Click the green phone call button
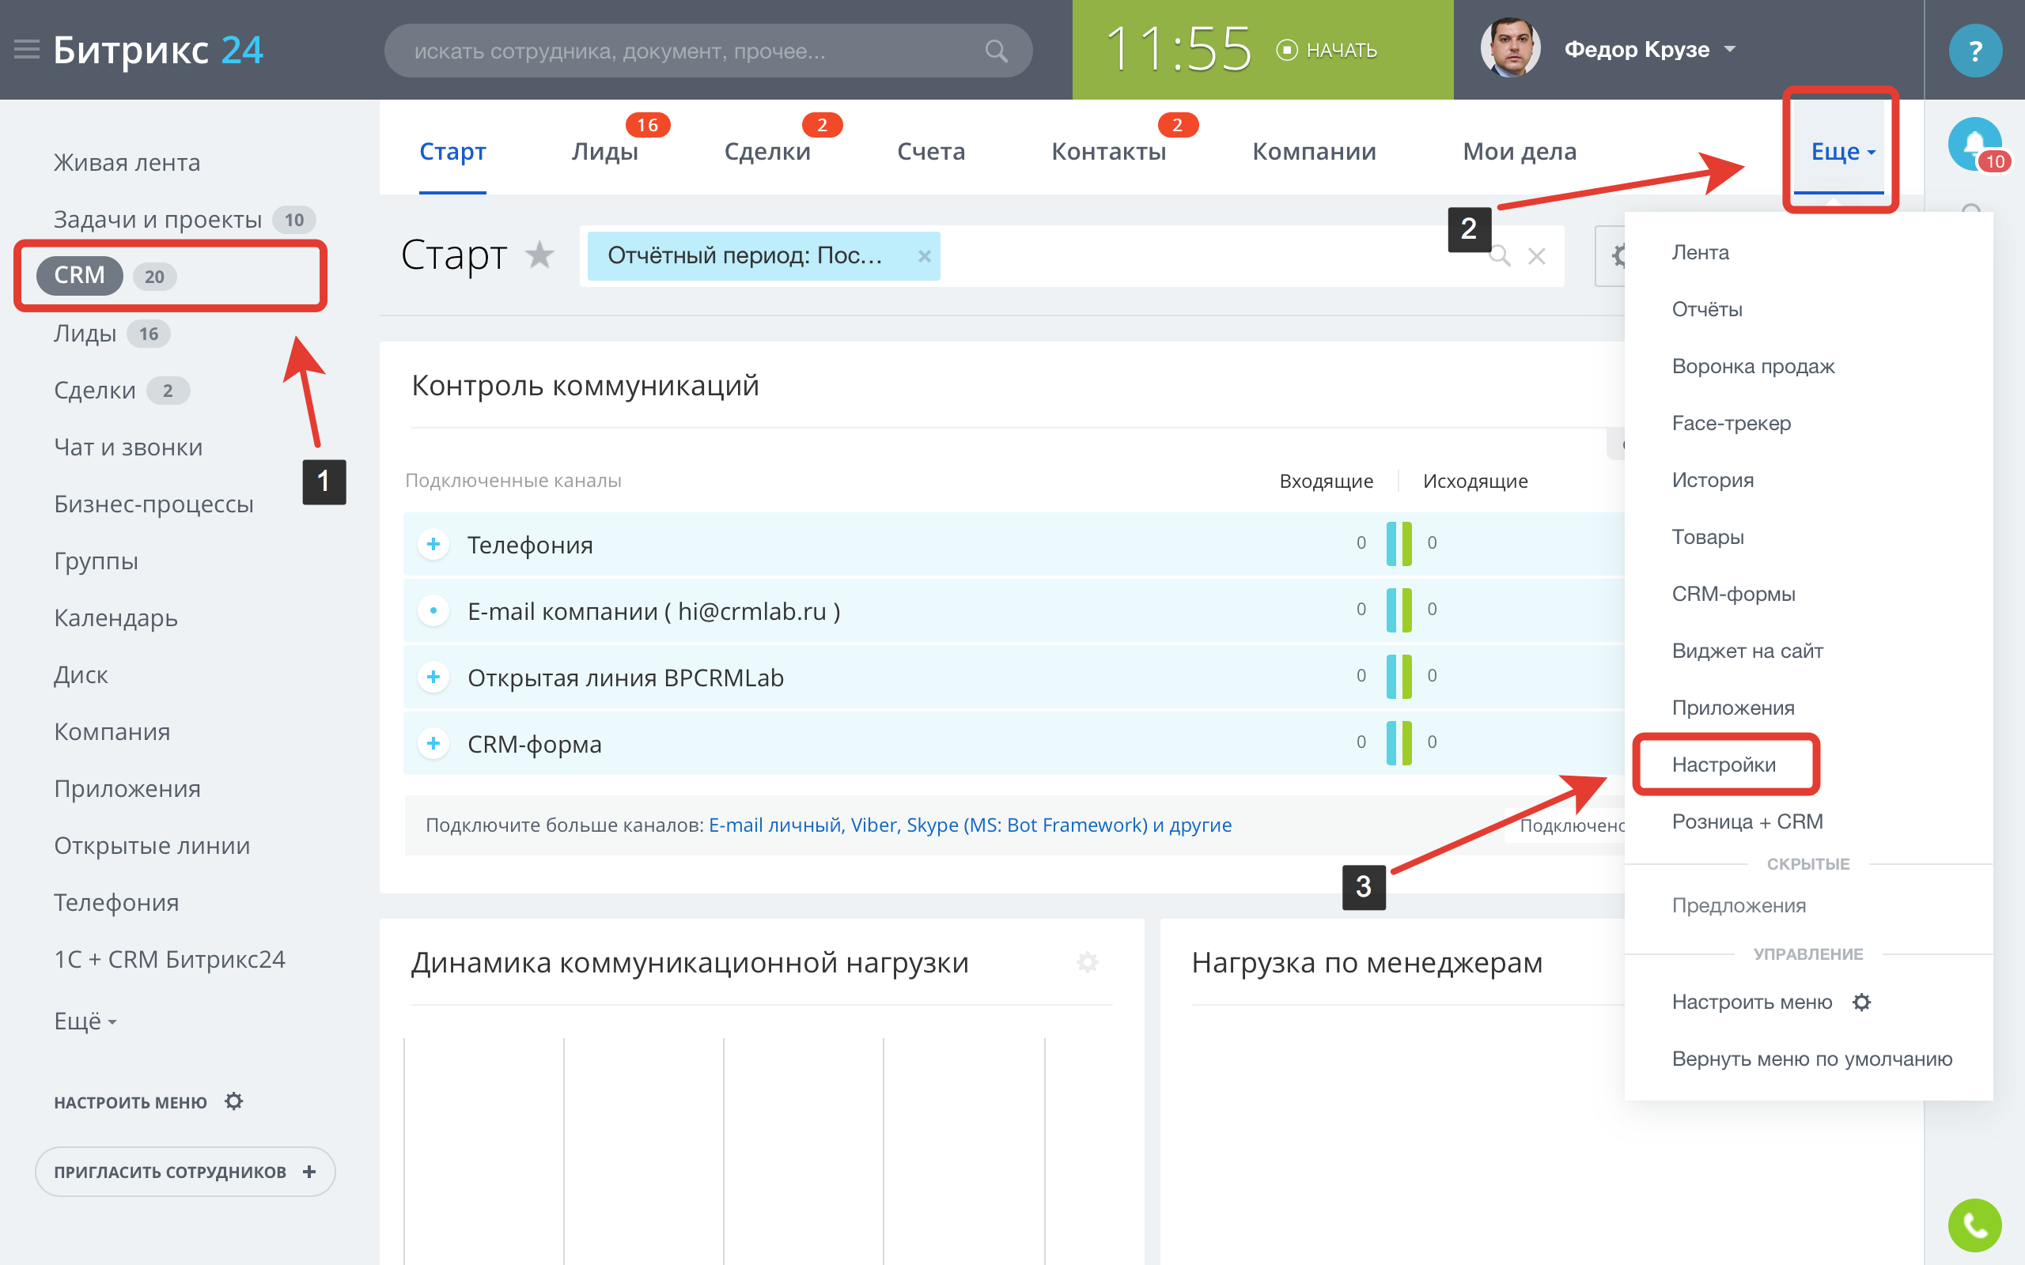2025x1265 pixels. click(x=1975, y=1225)
